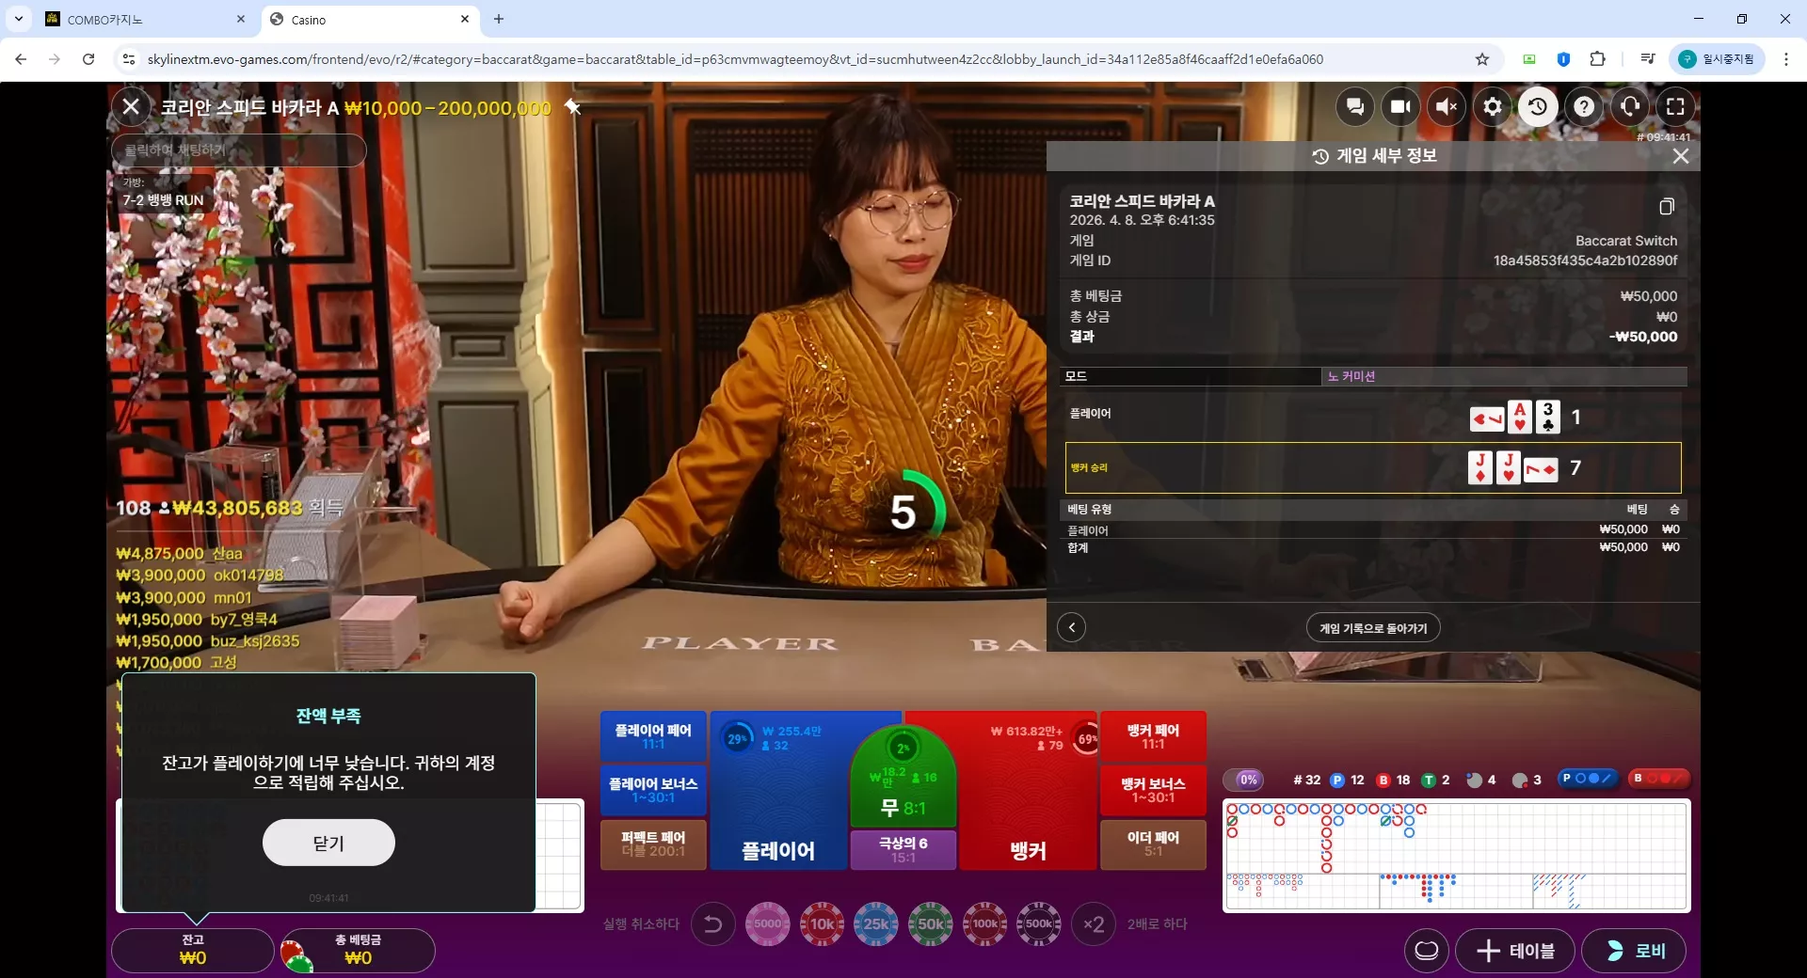The width and height of the screenshot is (1807, 978).
Task: Click the + 테이블 button
Action: click(1515, 951)
